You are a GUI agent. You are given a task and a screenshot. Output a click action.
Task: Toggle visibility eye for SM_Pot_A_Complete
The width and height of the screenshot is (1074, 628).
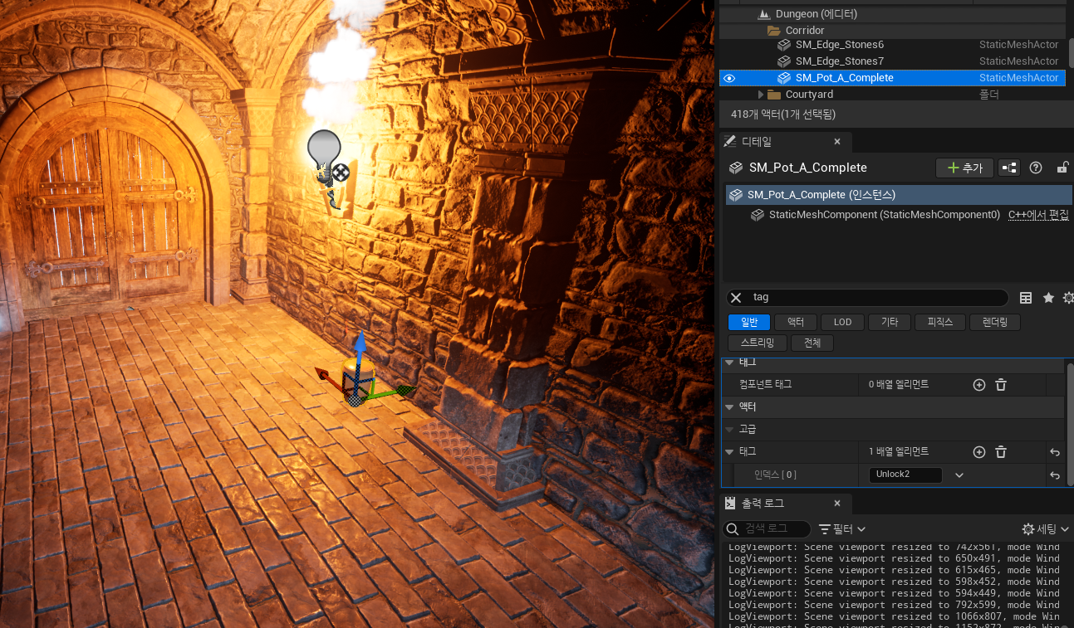(729, 78)
